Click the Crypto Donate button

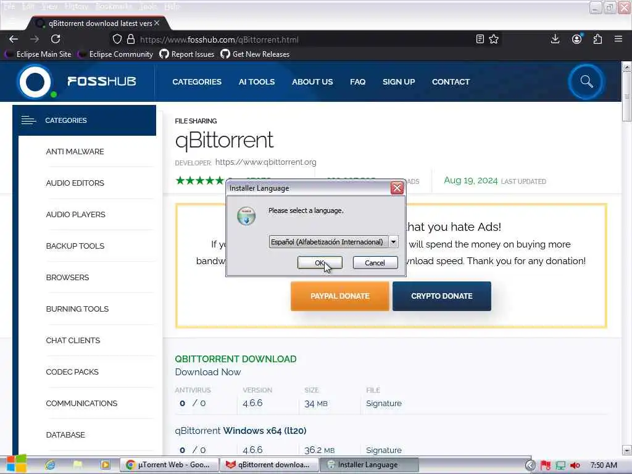pyautogui.click(x=442, y=296)
